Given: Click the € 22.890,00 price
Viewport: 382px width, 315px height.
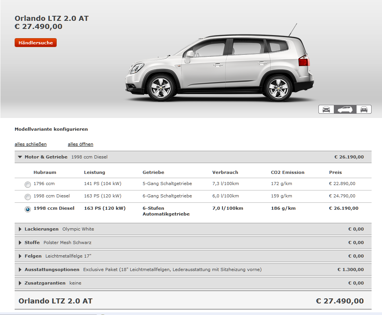Looking at the screenshot, I should click(342, 184).
